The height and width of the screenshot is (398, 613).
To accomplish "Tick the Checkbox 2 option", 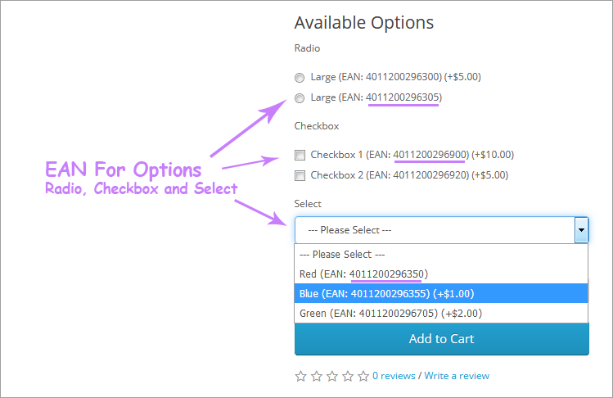I will (x=300, y=176).
